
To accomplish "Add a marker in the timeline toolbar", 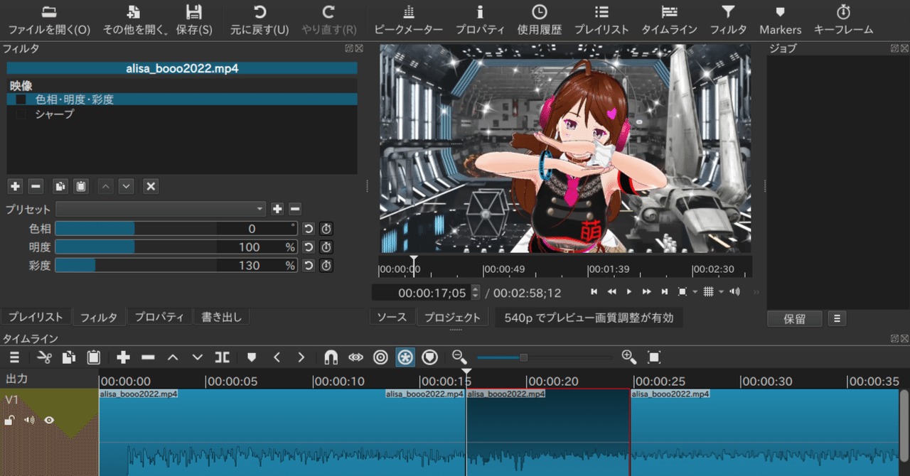I will click(251, 357).
